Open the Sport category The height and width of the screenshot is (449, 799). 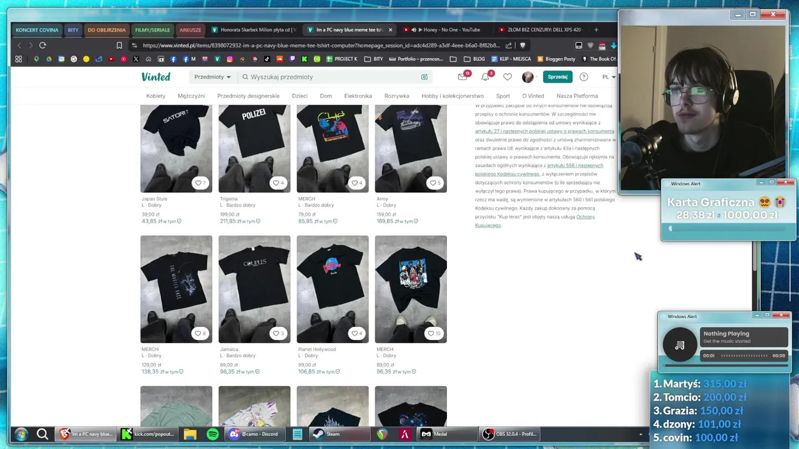click(x=503, y=96)
